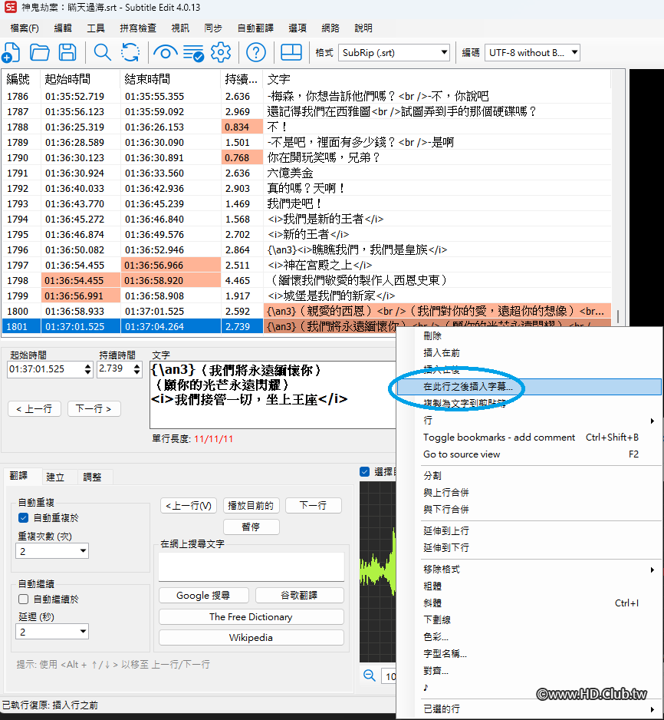
Task: Save the subtitle with floppy disk icon
Action: (67, 52)
